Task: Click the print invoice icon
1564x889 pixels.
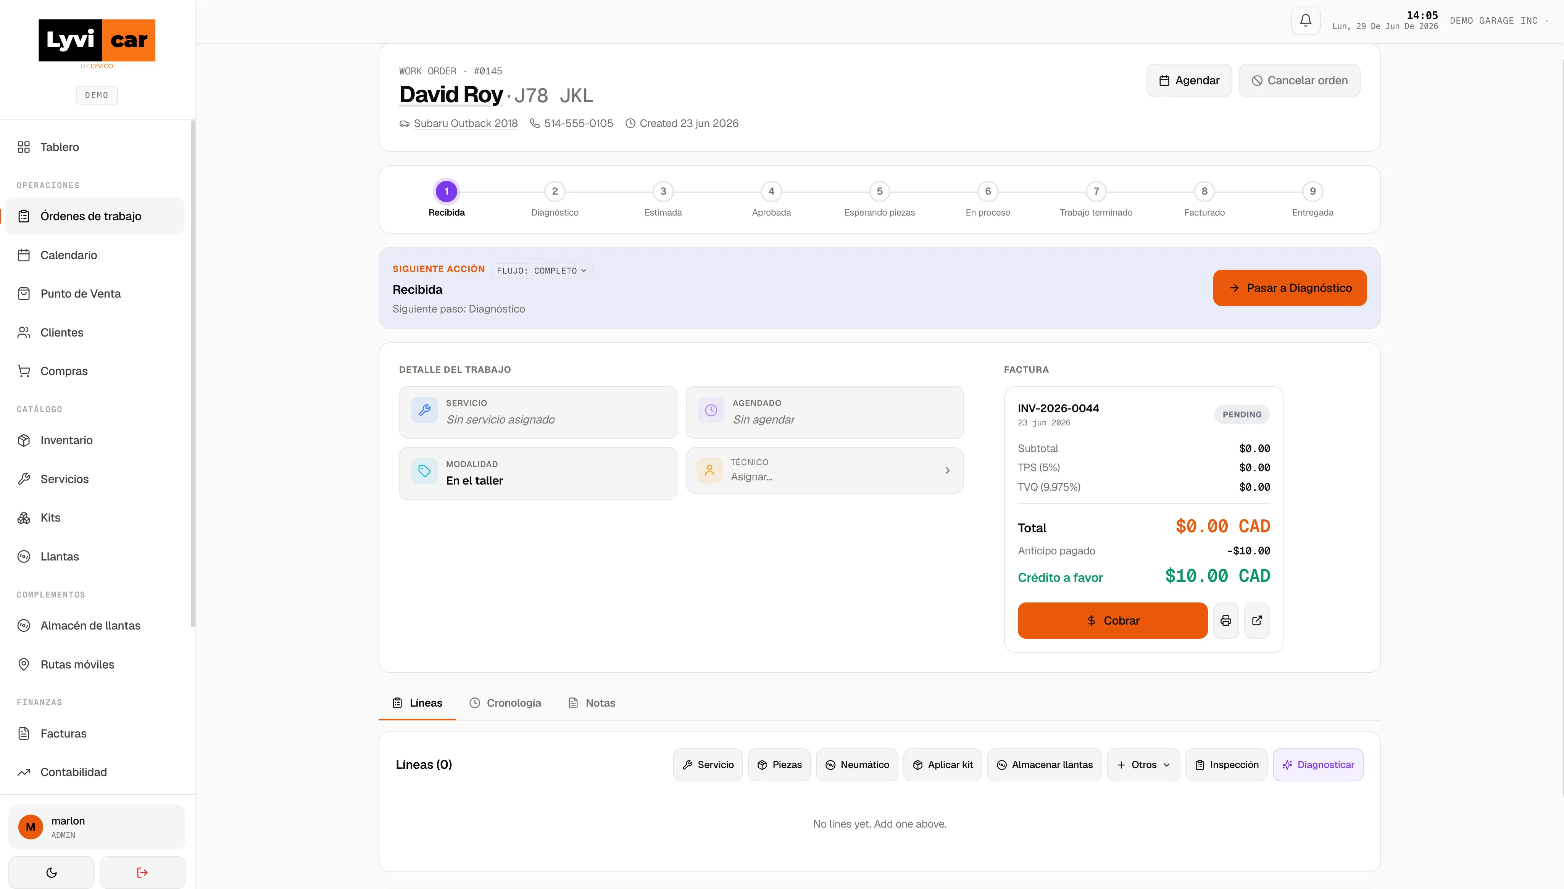Action: tap(1226, 620)
